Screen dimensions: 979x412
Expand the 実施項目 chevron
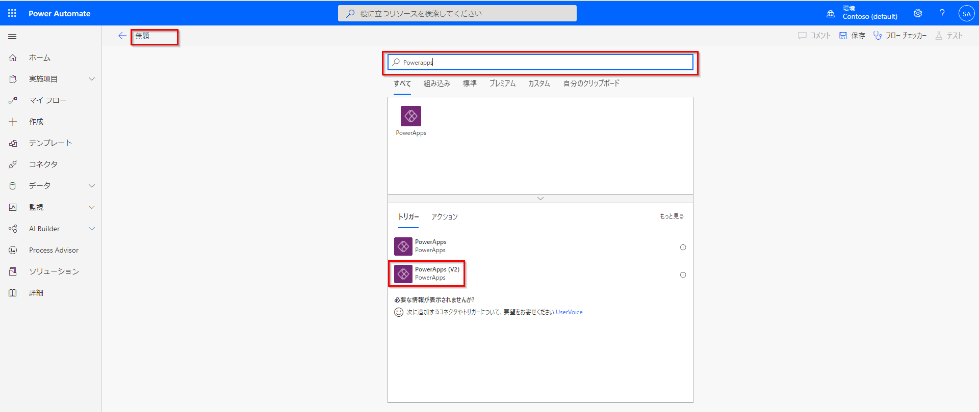[x=92, y=79]
